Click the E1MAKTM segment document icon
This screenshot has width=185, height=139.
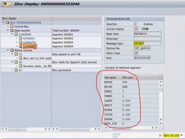21,42
